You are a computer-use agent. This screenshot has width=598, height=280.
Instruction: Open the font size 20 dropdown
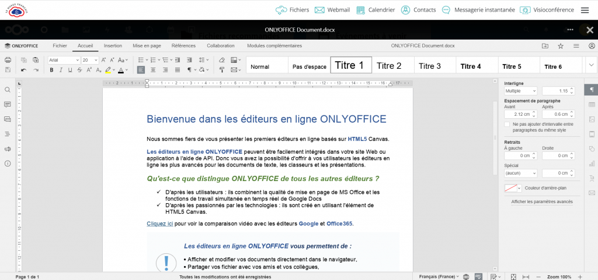(96, 60)
